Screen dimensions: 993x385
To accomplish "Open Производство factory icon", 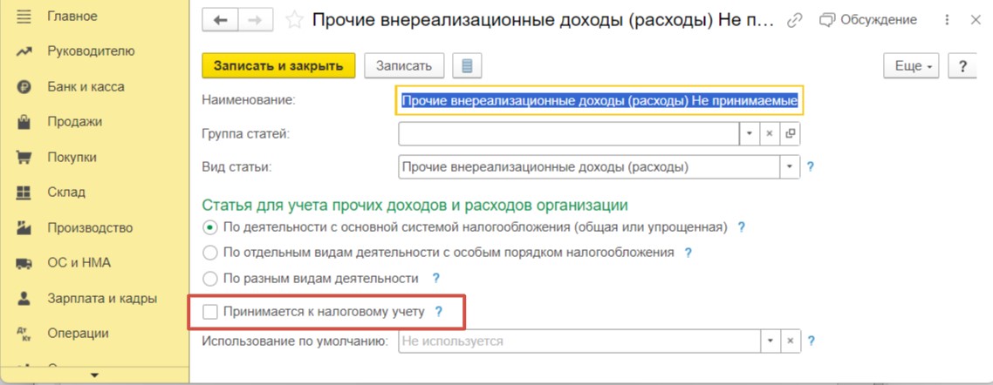I will [24, 227].
